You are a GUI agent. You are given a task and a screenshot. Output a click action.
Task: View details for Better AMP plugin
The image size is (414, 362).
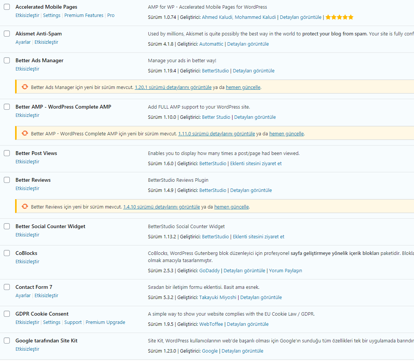click(x=255, y=117)
